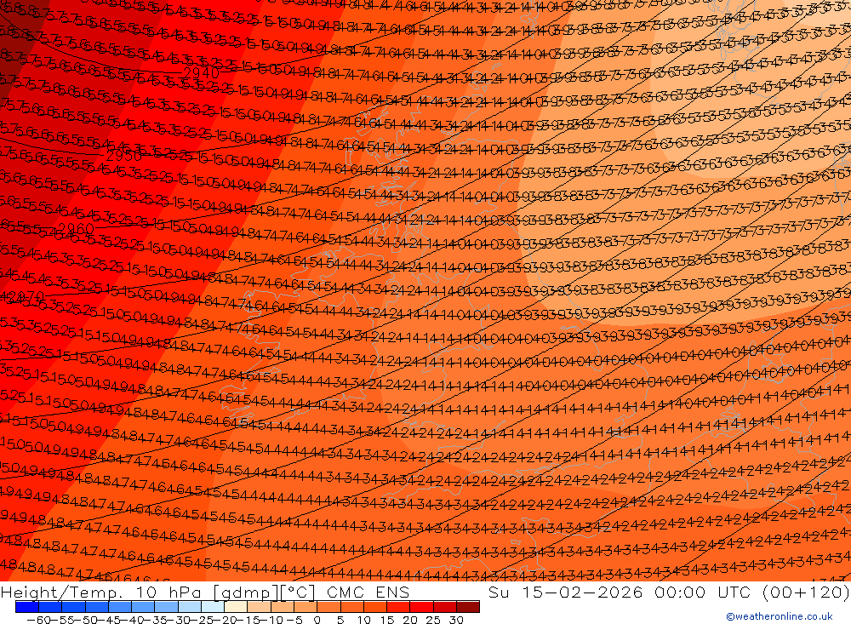This screenshot has width=851, height=624.
Task: Click the pale cream swatch between -20 and -15
Action: (x=236, y=607)
